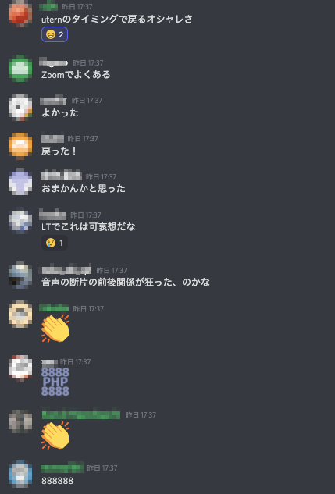
Task: Open the beige ring avatar above the first clapping emoji
Action: coord(20,314)
